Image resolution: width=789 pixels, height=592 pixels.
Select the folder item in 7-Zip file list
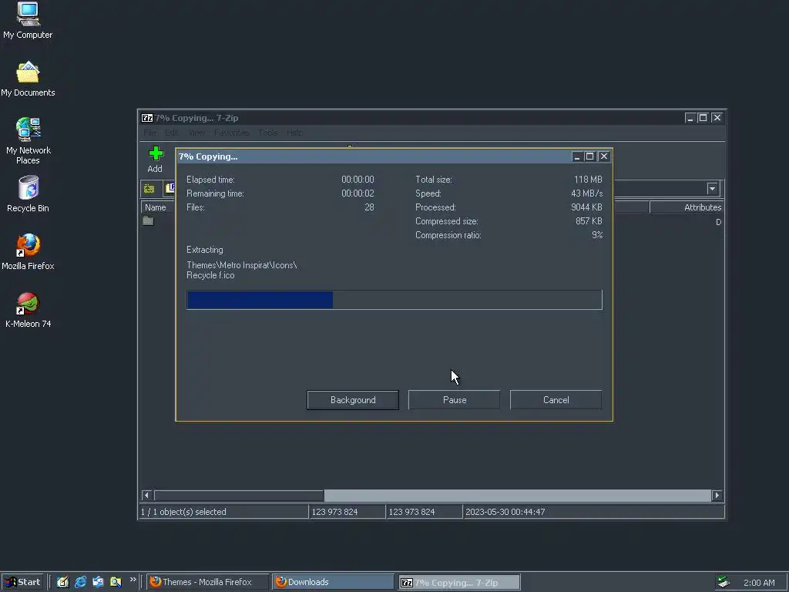(x=148, y=221)
